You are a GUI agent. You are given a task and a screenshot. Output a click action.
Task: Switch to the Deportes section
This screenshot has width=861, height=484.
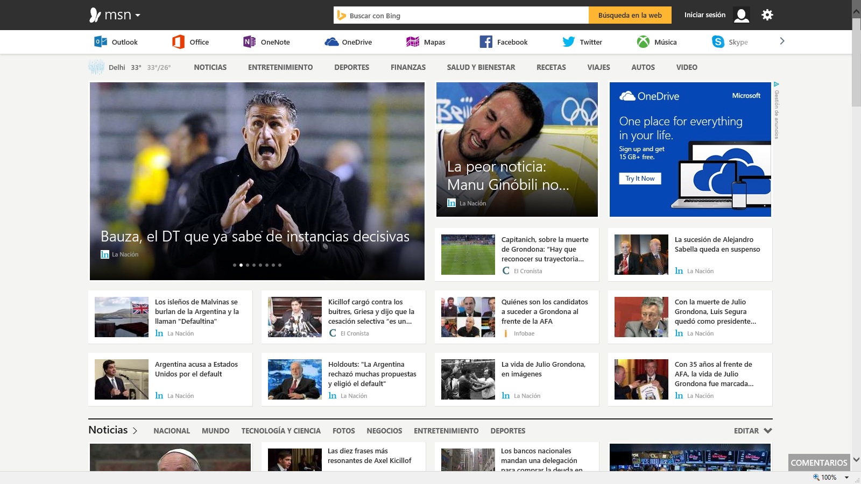[352, 67]
